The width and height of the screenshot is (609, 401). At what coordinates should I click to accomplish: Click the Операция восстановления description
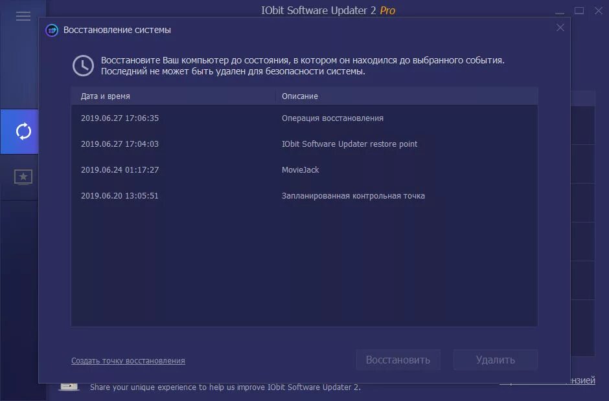coord(332,118)
